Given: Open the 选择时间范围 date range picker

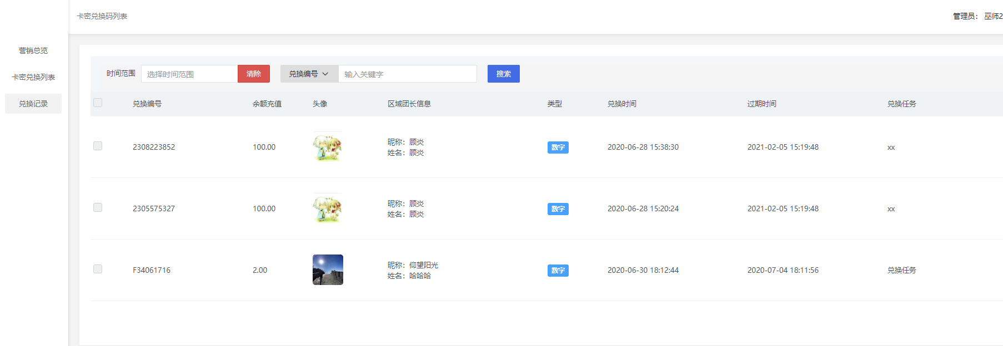Looking at the screenshot, I should [189, 74].
